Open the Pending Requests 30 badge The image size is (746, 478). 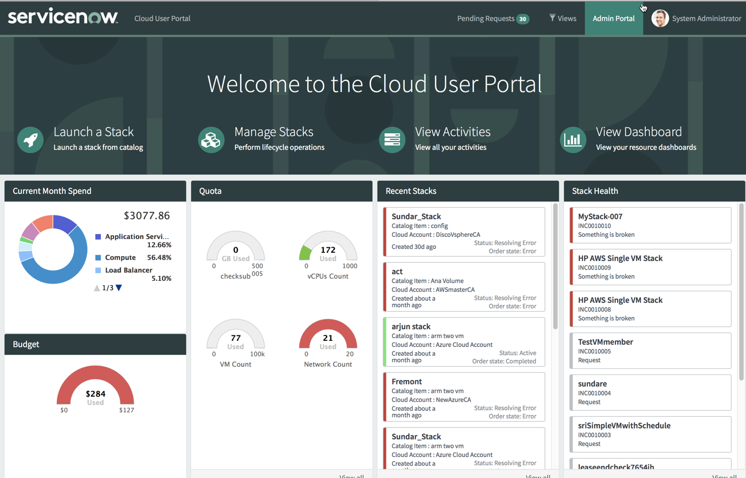tap(522, 19)
